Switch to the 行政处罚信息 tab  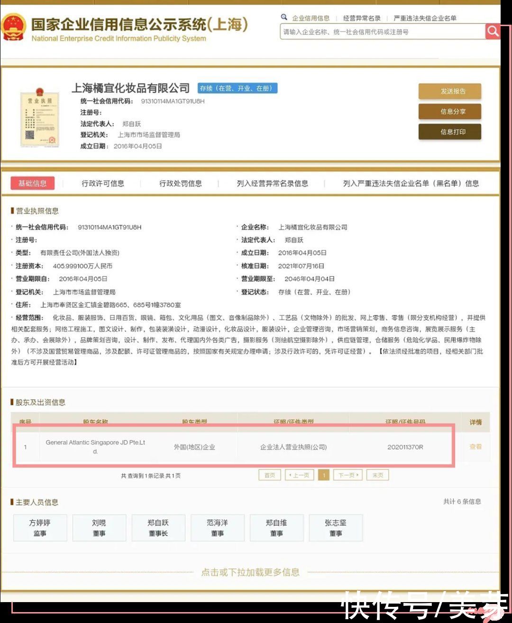pyautogui.click(x=181, y=183)
